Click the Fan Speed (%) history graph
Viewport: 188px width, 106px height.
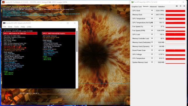point(175,26)
